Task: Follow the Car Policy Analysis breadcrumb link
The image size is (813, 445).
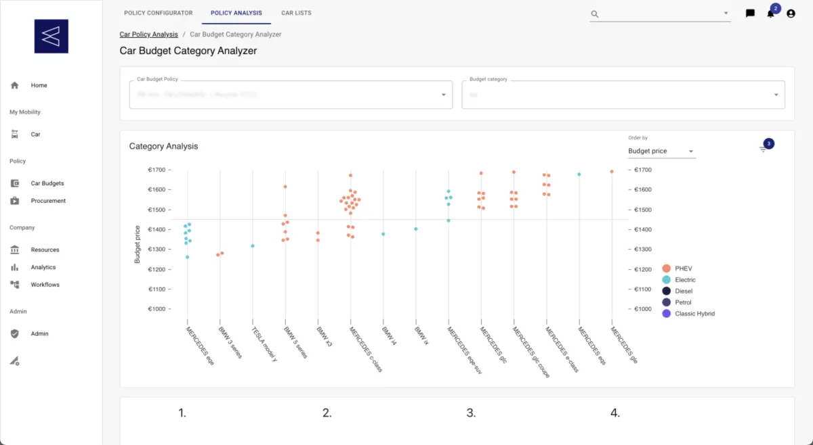Action: pyautogui.click(x=148, y=34)
